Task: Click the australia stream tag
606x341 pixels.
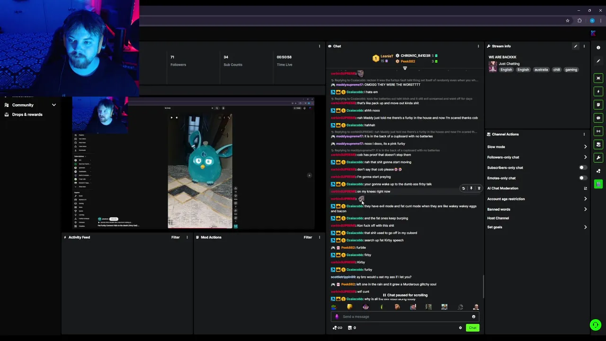Action: pyautogui.click(x=541, y=70)
